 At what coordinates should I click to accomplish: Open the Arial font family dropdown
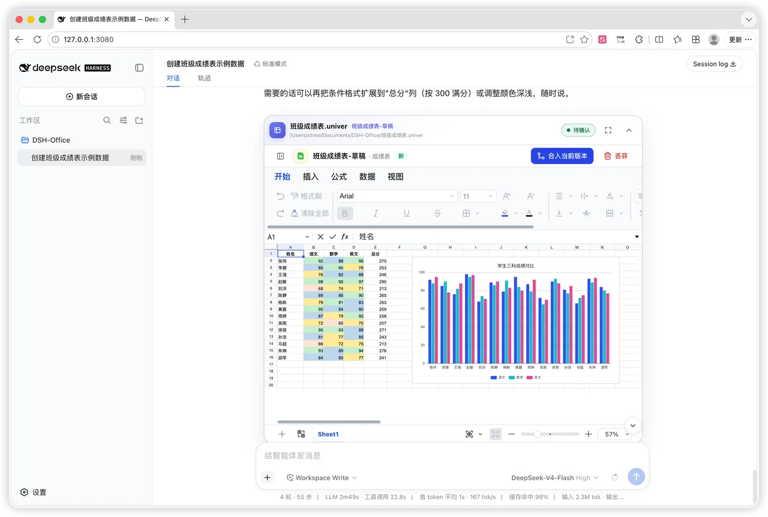point(397,196)
